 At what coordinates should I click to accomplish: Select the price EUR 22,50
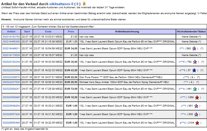(x=71, y=77)
